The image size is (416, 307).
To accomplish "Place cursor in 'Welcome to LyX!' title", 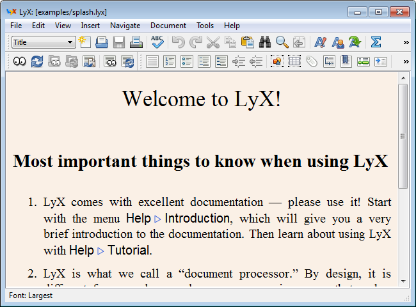I will tap(202, 99).
